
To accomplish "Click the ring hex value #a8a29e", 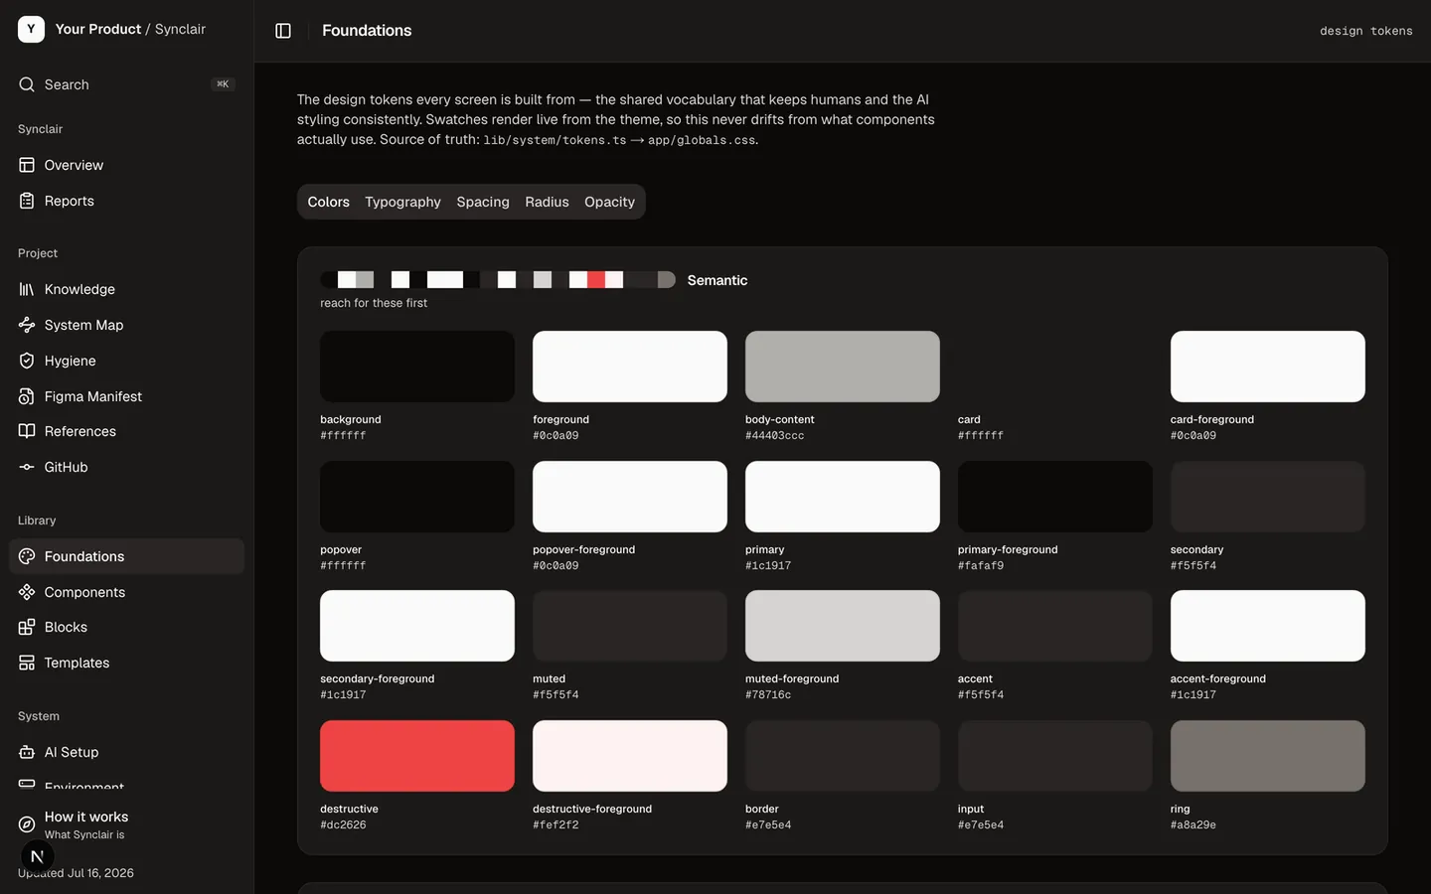I will tap(1193, 825).
